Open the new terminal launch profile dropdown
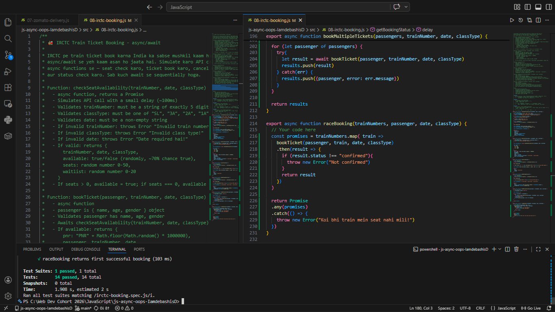Screen dimensions: 555x312 coord(499,249)
